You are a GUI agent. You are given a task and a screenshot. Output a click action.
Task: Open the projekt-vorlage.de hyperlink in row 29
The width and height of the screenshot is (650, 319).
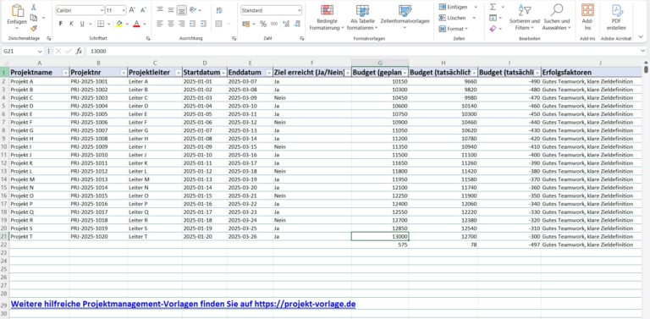click(183, 304)
